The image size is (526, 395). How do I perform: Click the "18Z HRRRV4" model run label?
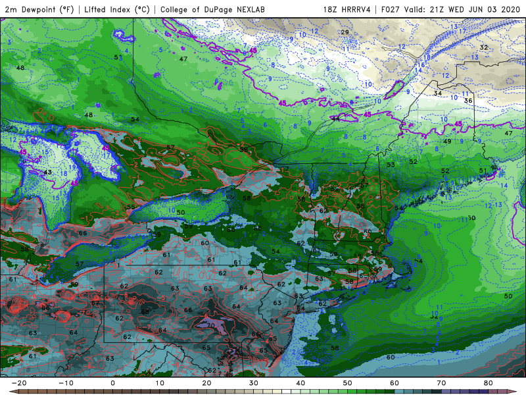347,9
